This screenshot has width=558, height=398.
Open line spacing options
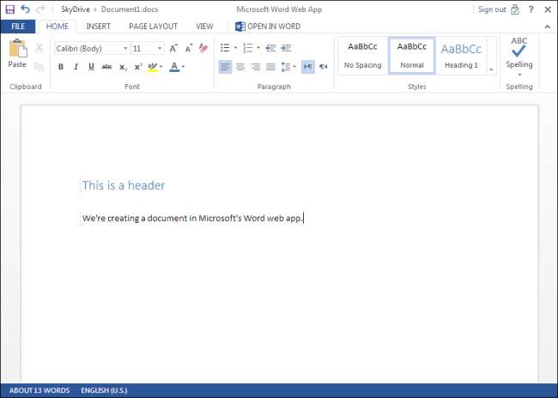point(288,67)
